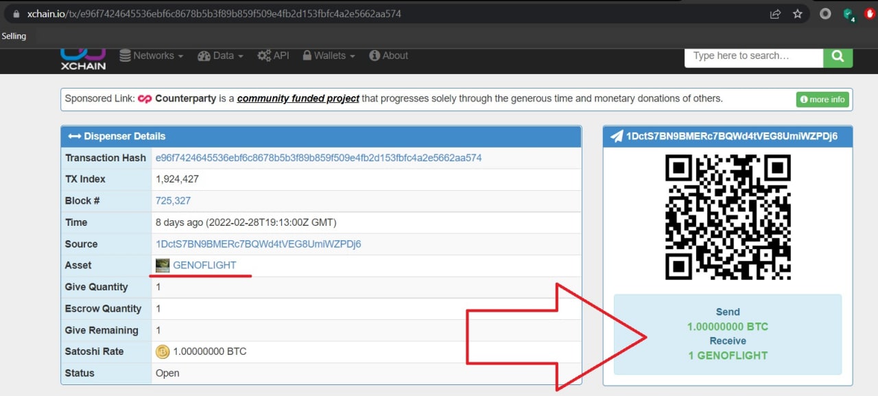Click the Receive 1 GENOFLIGHT text
This screenshot has width=878, height=396.
[728, 356]
